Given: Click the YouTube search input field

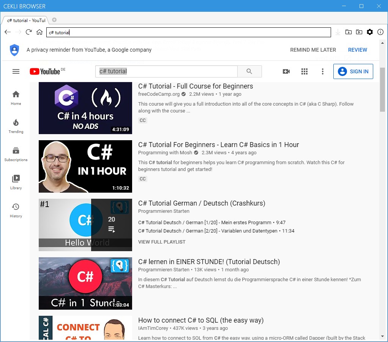Looking at the screenshot, I should click(166, 71).
